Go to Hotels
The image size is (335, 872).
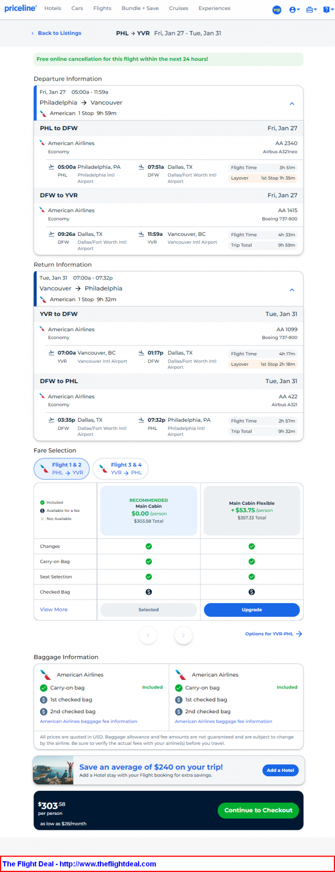coord(53,9)
